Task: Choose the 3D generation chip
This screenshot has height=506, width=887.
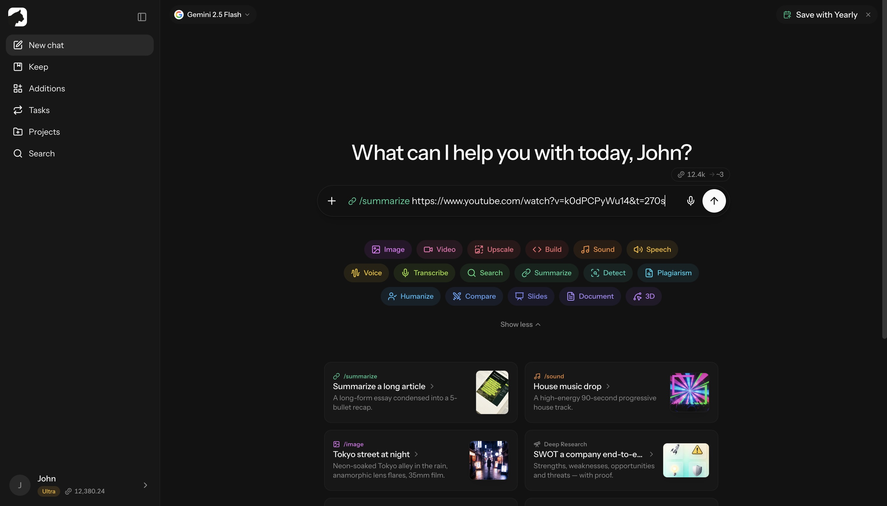Action: (643, 296)
